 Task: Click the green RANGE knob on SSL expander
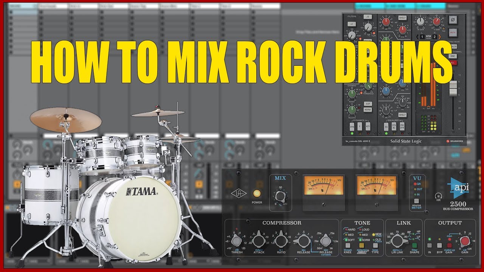coord(352,94)
